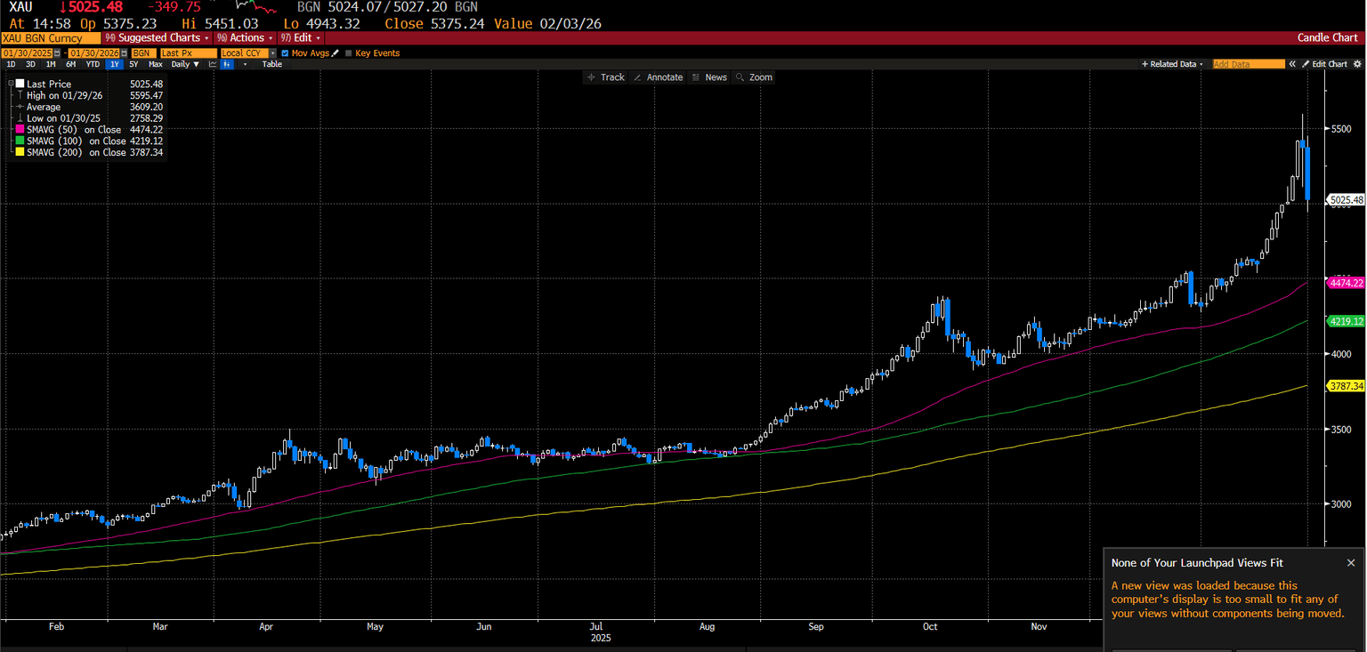The height and width of the screenshot is (652, 1367).
Task: Open the Actions menu
Action: point(244,38)
